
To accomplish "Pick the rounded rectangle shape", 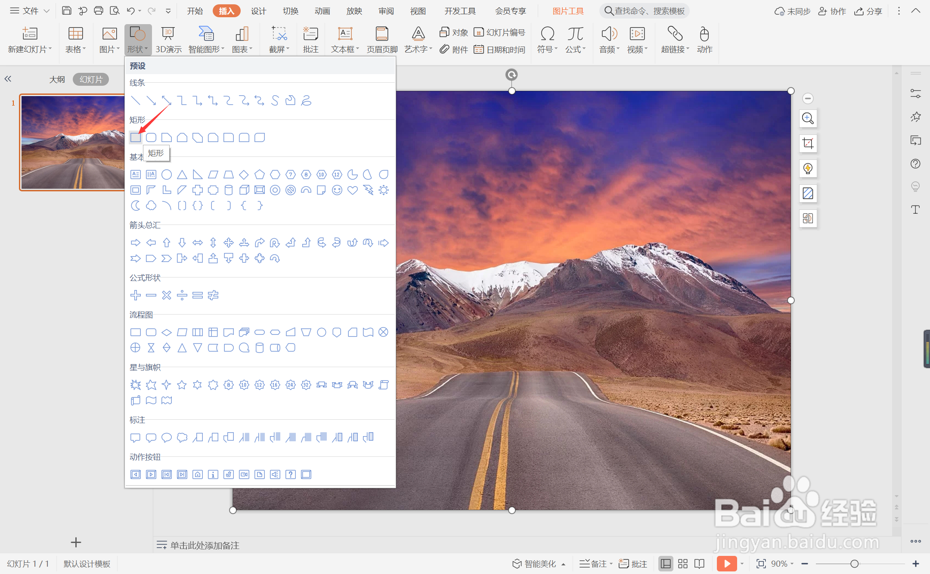I will pos(151,137).
